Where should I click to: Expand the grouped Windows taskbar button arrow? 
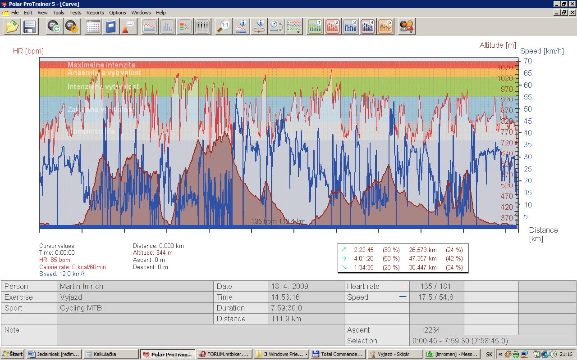(x=306, y=354)
